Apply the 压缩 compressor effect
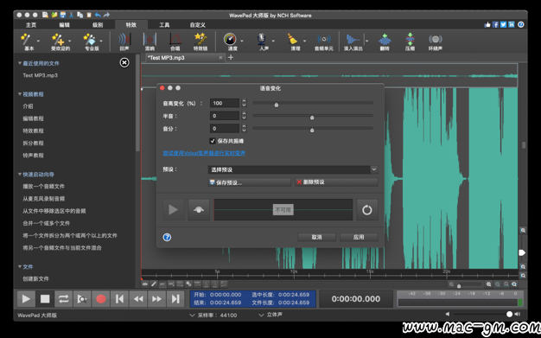This screenshot has width=541, height=338. point(410,41)
